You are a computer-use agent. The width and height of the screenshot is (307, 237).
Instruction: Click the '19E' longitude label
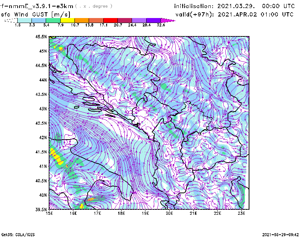pyautogui.click(x=145, y=213)
